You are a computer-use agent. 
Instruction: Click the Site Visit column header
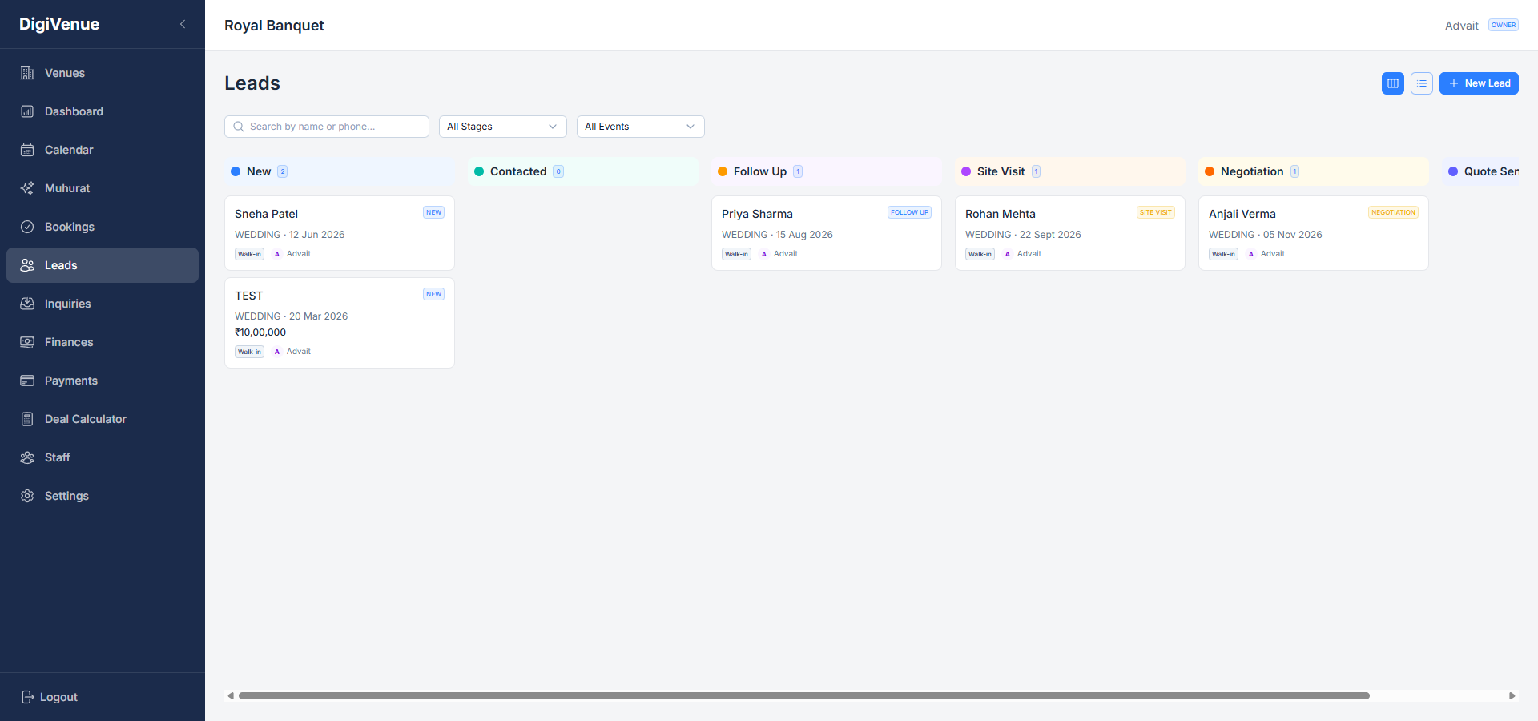pyautogui.click(x=1070, y=171)
